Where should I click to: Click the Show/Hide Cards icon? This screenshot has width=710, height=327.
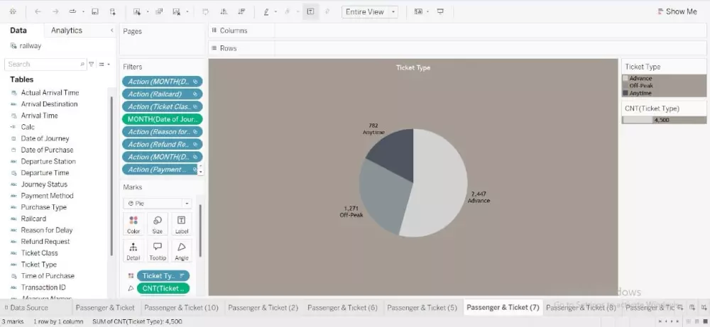coord(418,12)
